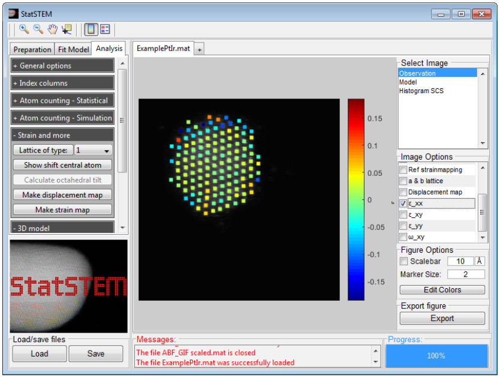
Task: Enable the Displacement map checkbox
Action: click(x=403, y=192)
